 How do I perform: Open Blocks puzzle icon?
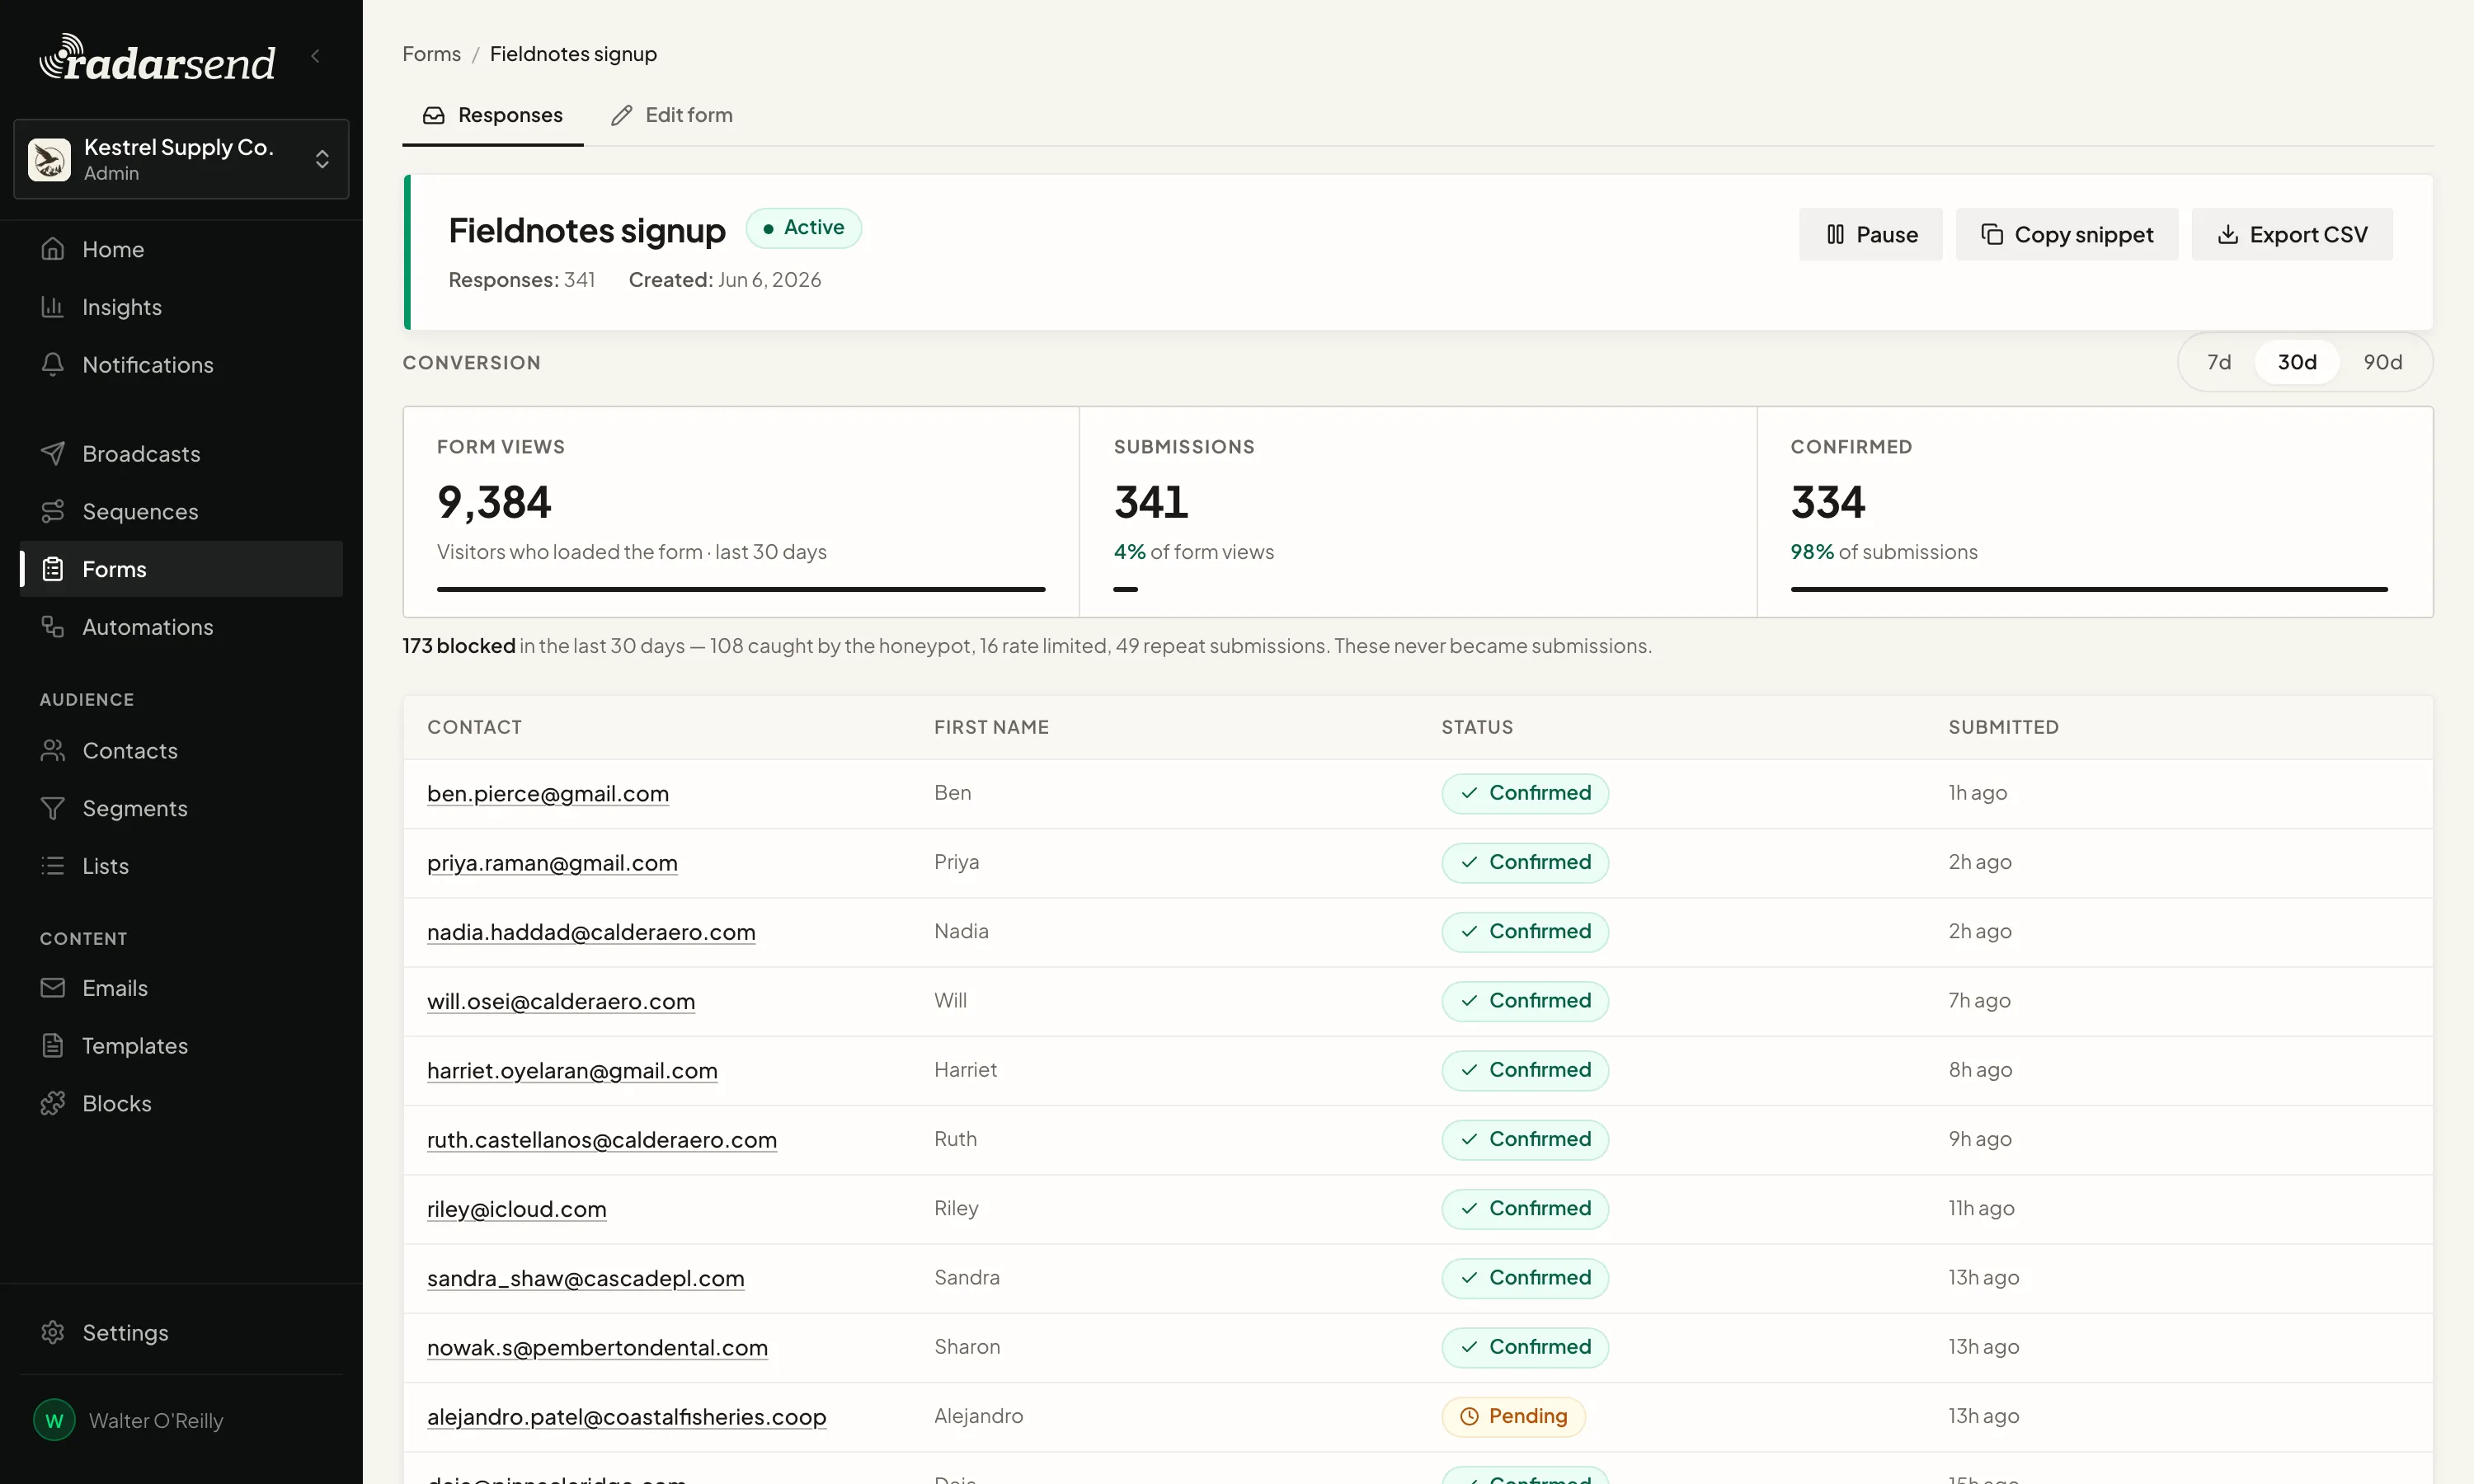pyautogui.click(x=53, y=1104)
